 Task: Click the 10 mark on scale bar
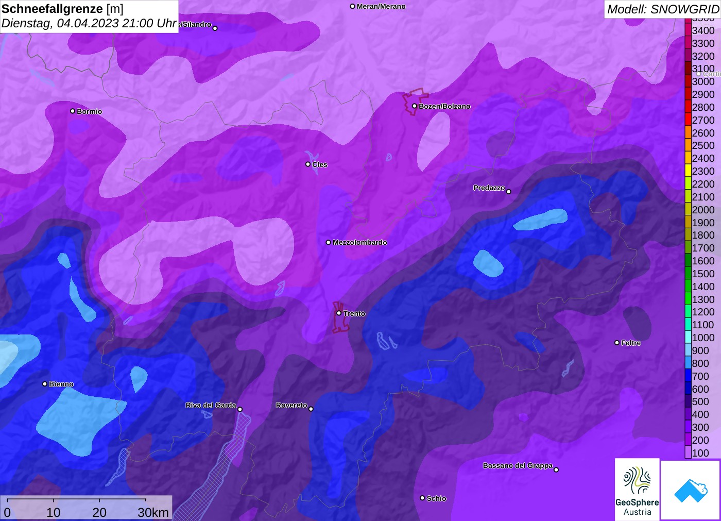click(x=54, y=512)
